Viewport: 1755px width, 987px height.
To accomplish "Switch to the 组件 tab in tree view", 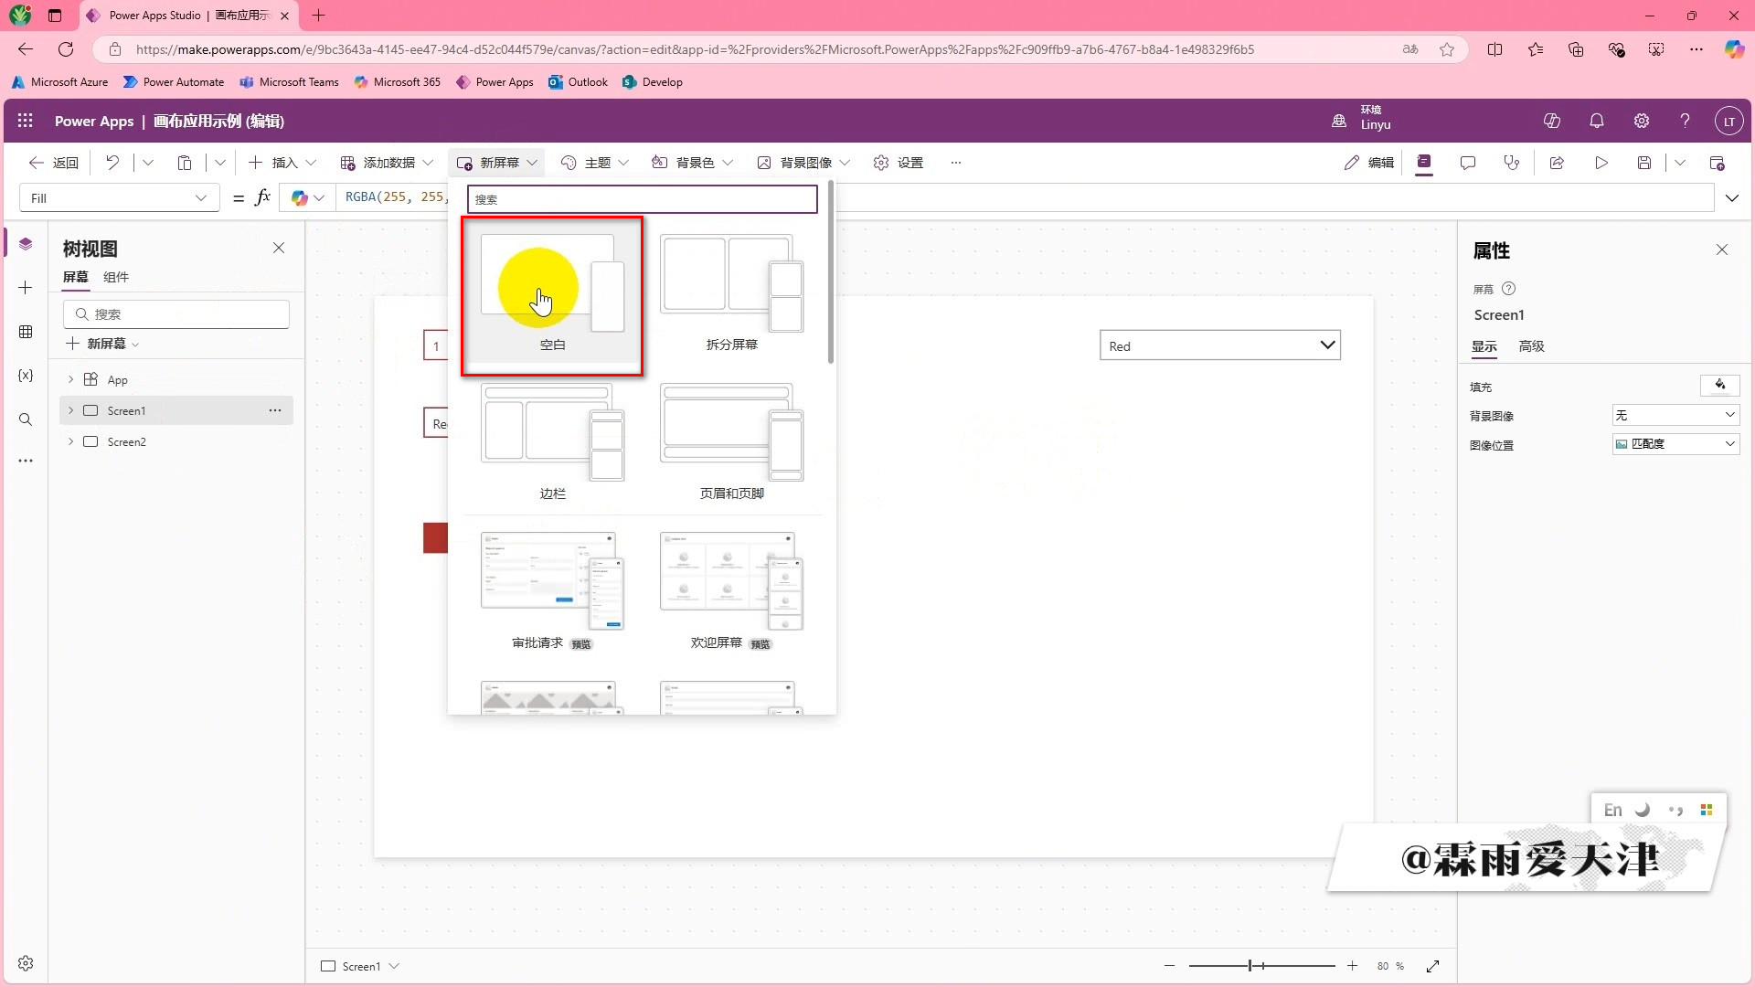I will (116, 277).
